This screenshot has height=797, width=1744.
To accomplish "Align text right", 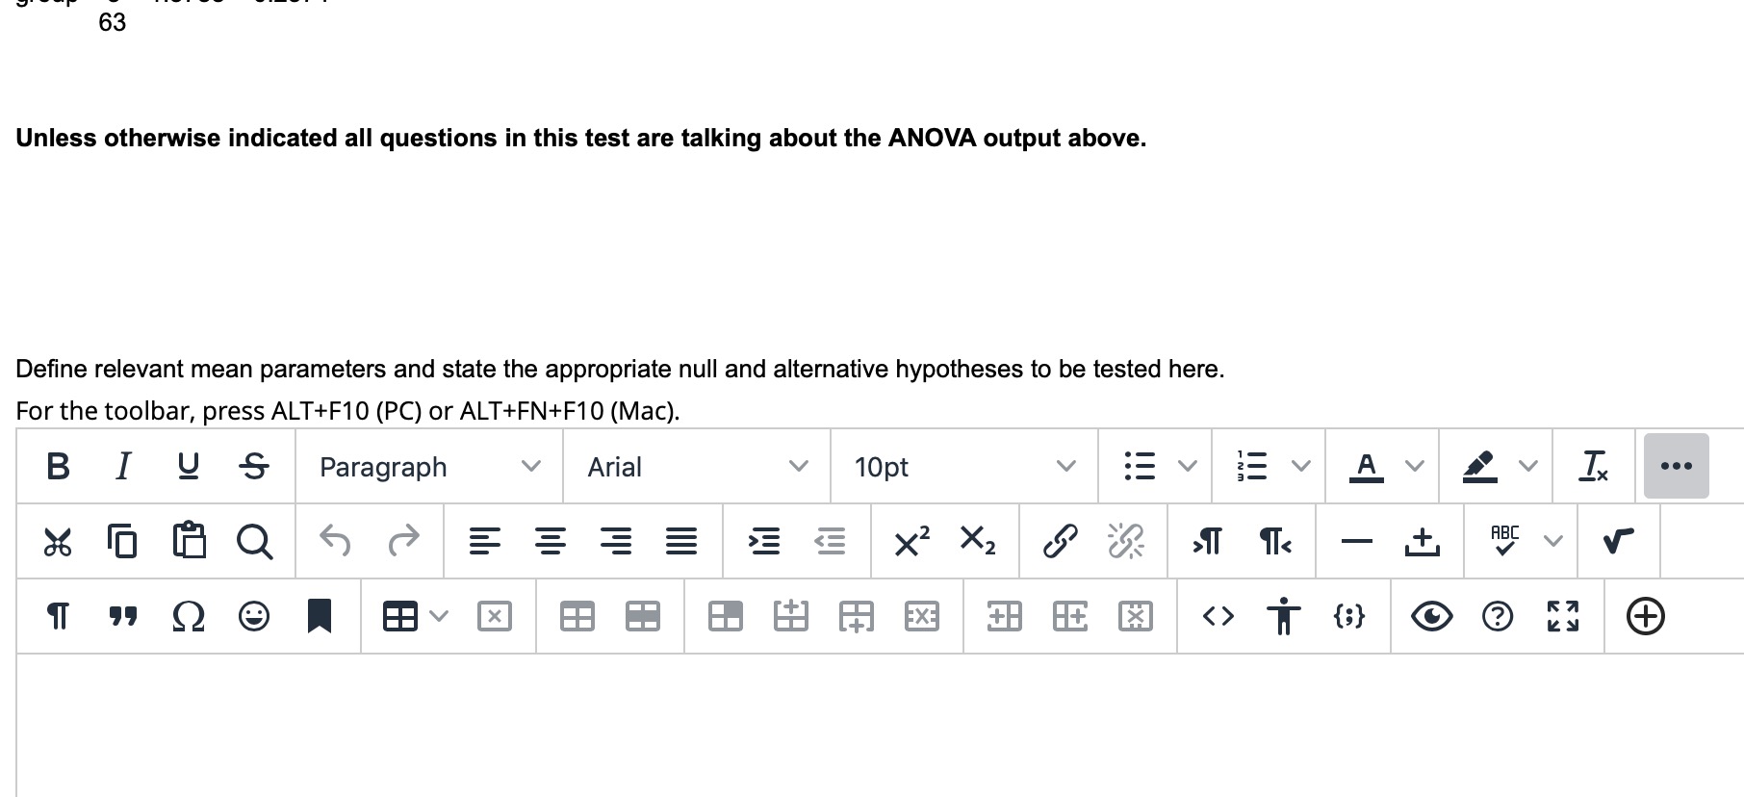I will pos(616,542).
